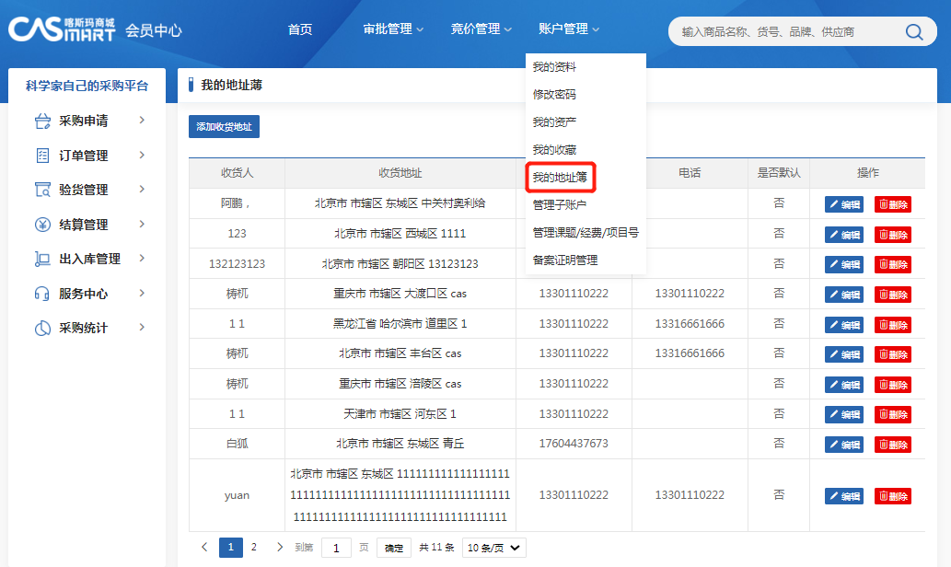The width and height of the screenshot is (951, 567).
Task: Click the 结算管理 yen icon
Action: click(42, 225)
